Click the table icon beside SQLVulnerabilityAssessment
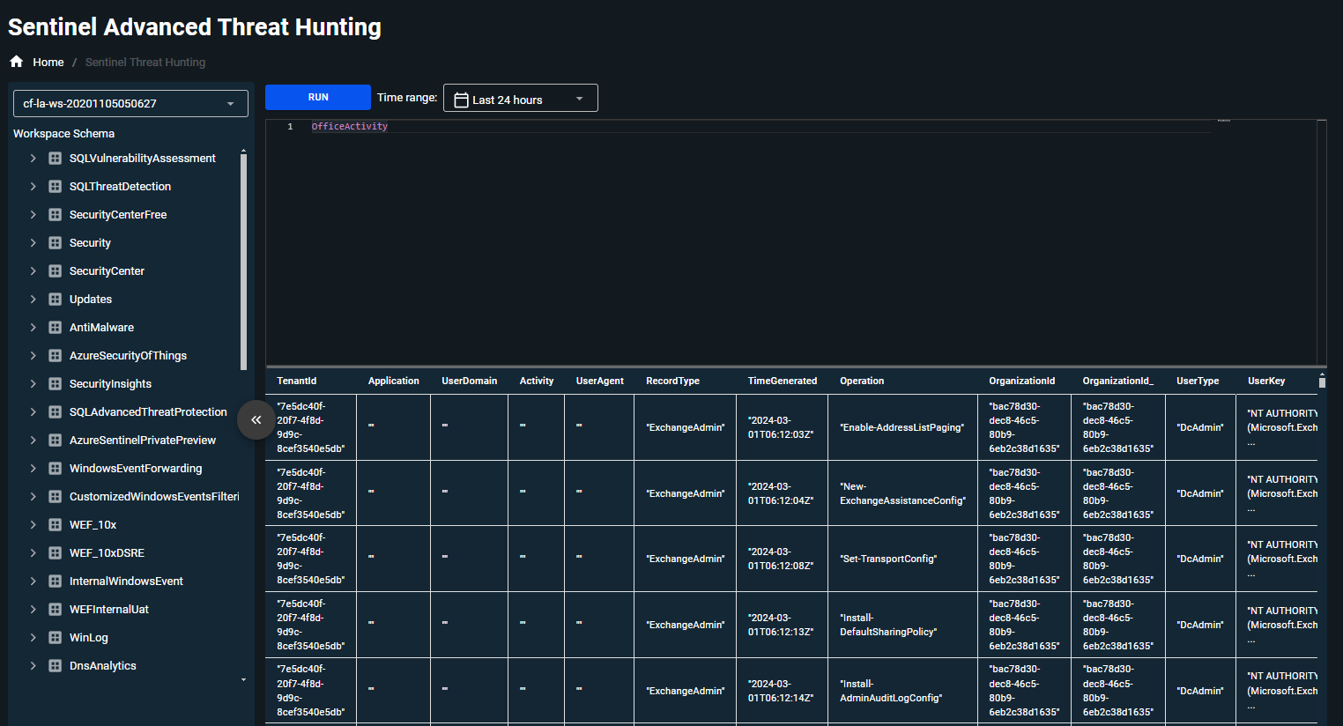This screenshot has width=1343, height=726. pyautogui.click(x=54, y=158)
